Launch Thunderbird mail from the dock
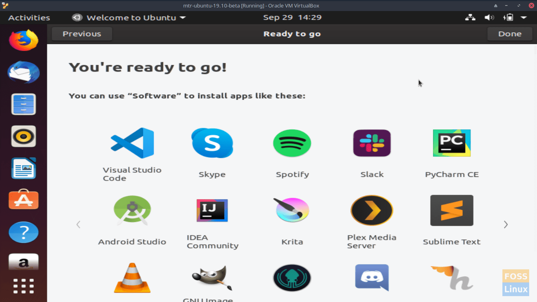 (x=24, y=72)
